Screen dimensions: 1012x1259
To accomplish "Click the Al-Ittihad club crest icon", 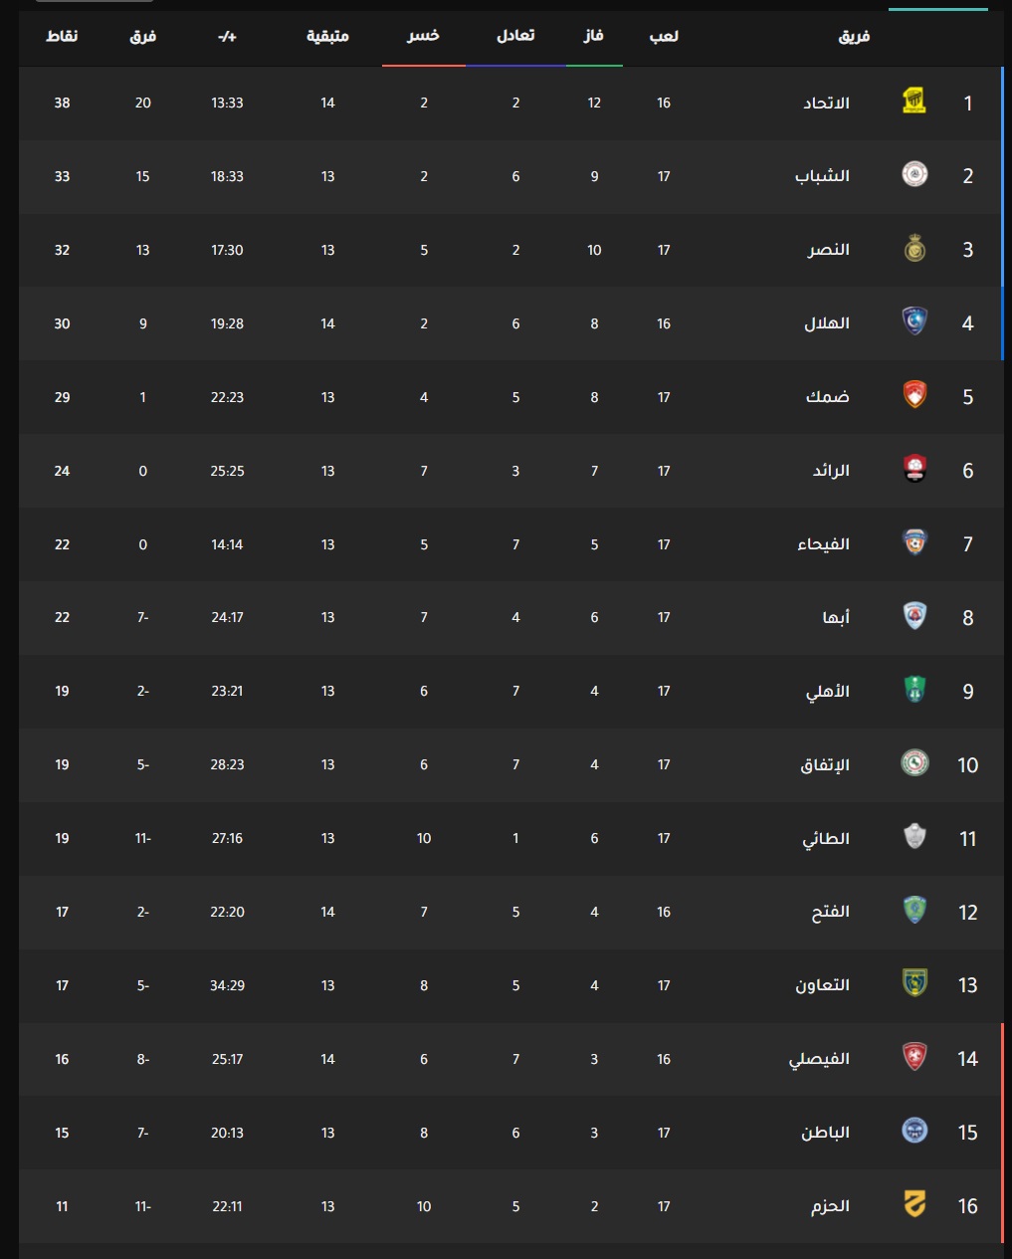I will click(x=914, y=103).
